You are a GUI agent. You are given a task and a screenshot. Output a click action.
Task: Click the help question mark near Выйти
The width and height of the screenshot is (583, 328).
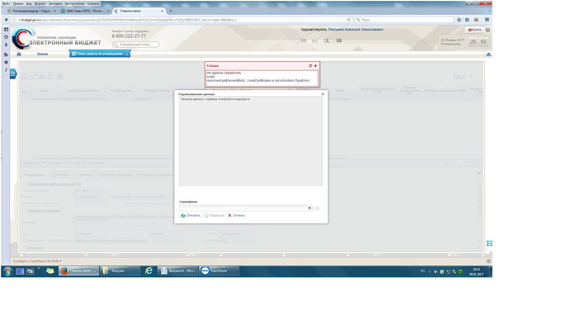click(488, 30)
